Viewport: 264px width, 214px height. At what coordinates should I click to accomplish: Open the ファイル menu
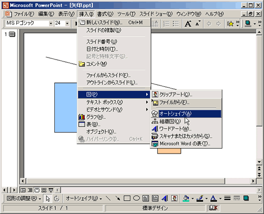[24, 14]
